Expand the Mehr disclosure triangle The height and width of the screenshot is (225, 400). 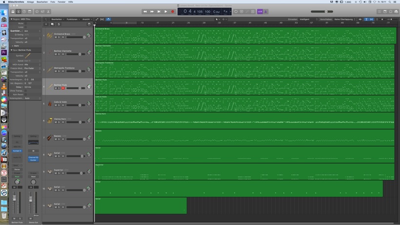tap(13, 46)
